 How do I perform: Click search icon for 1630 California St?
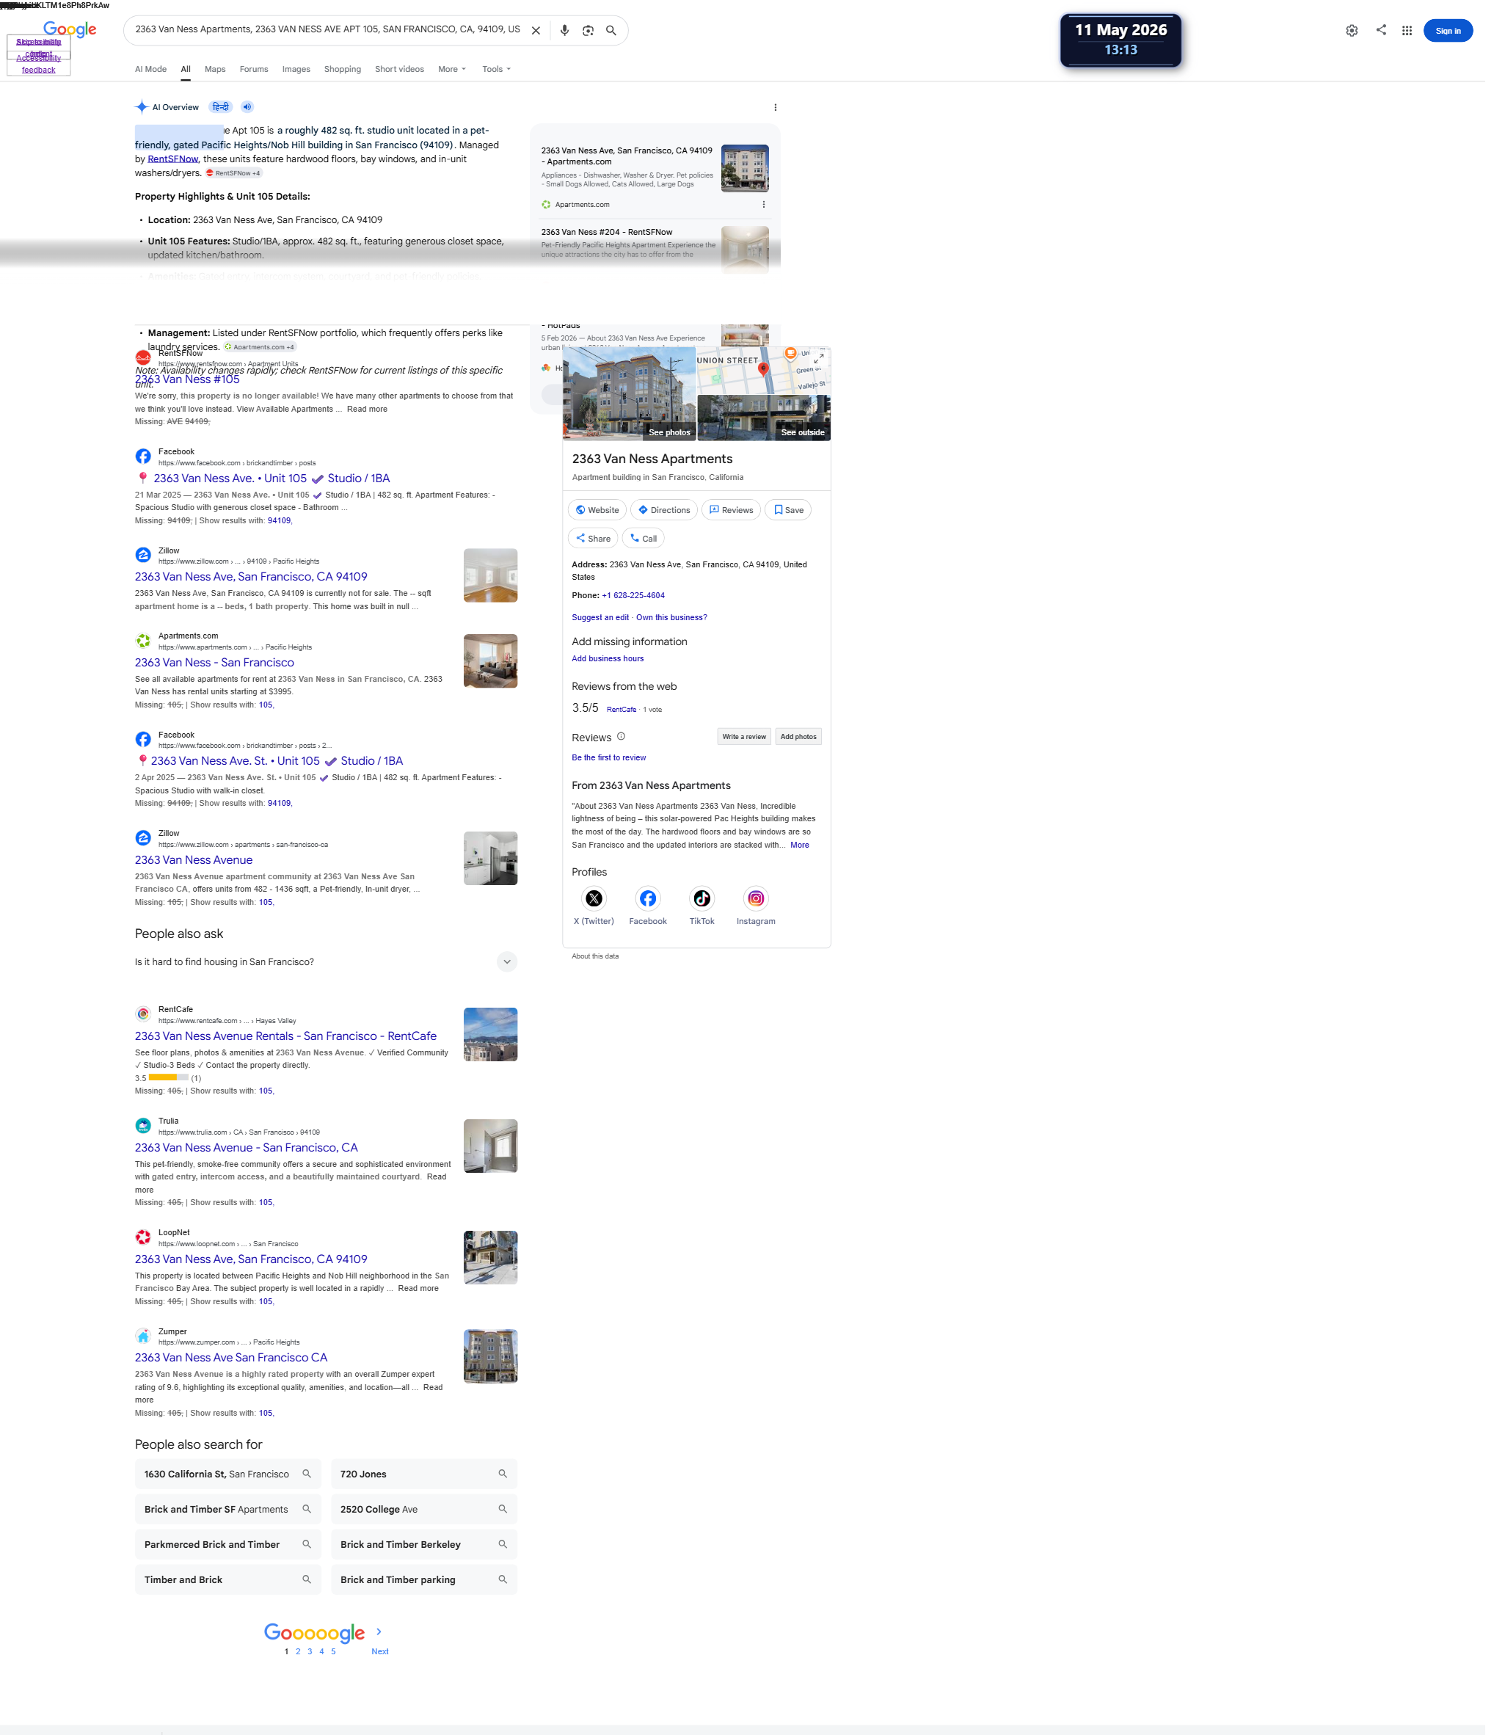(x=308, y=1482)
